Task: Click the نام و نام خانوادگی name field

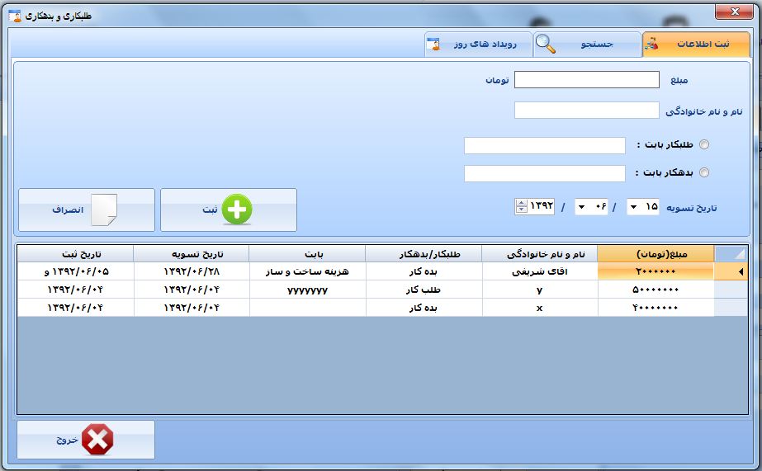Action: click(586, 111)
